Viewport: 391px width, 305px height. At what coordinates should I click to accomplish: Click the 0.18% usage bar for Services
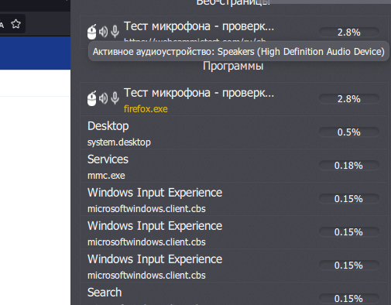tap(349, 165)
